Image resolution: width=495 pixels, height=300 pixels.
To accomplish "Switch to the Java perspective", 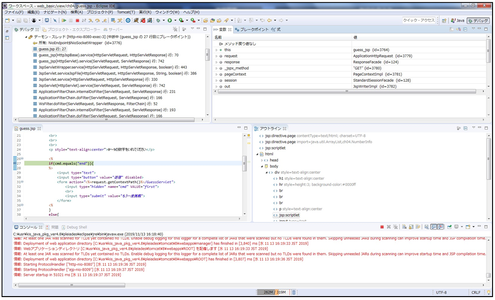I will point(457,20).
